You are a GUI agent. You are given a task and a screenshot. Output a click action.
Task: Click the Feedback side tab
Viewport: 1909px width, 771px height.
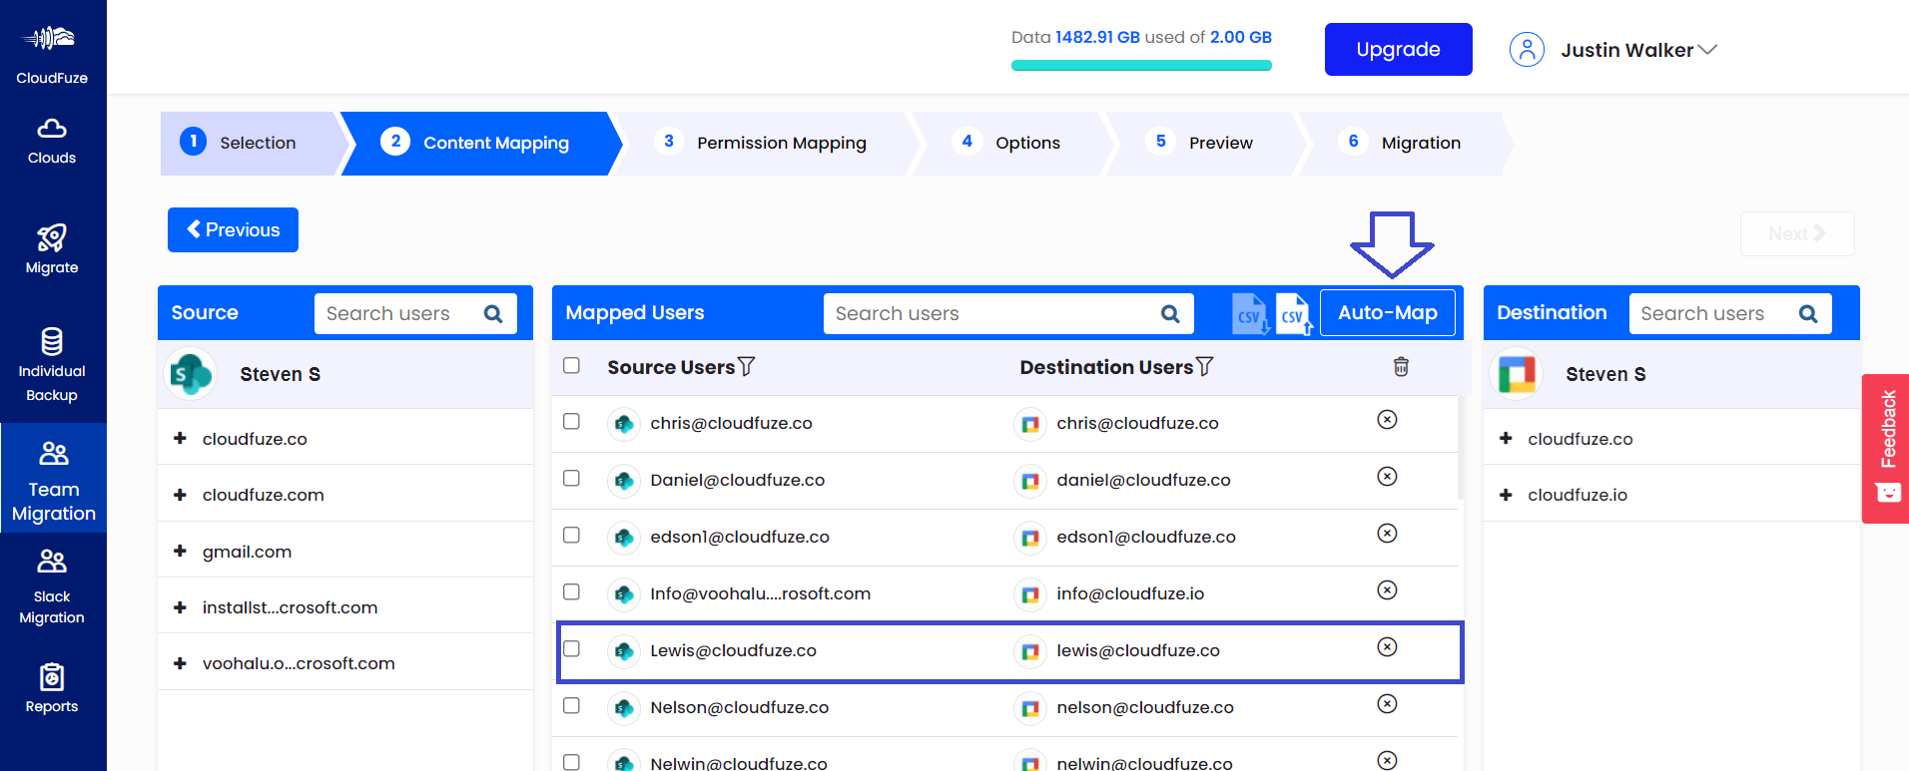(x=1886, y=448)
